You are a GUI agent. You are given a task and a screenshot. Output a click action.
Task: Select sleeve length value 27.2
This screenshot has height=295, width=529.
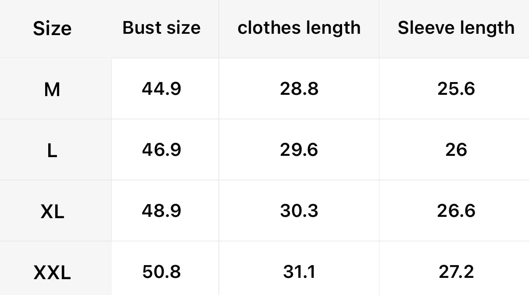click(x=456, y=272)
